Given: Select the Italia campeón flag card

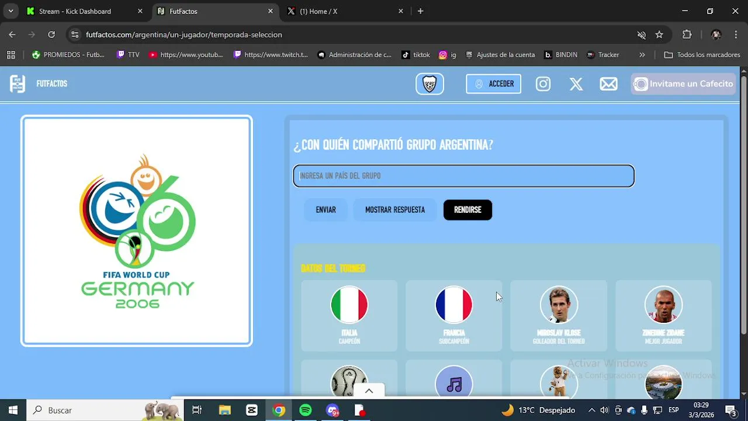Looking at the screenshot, I should tap(349, 316).
